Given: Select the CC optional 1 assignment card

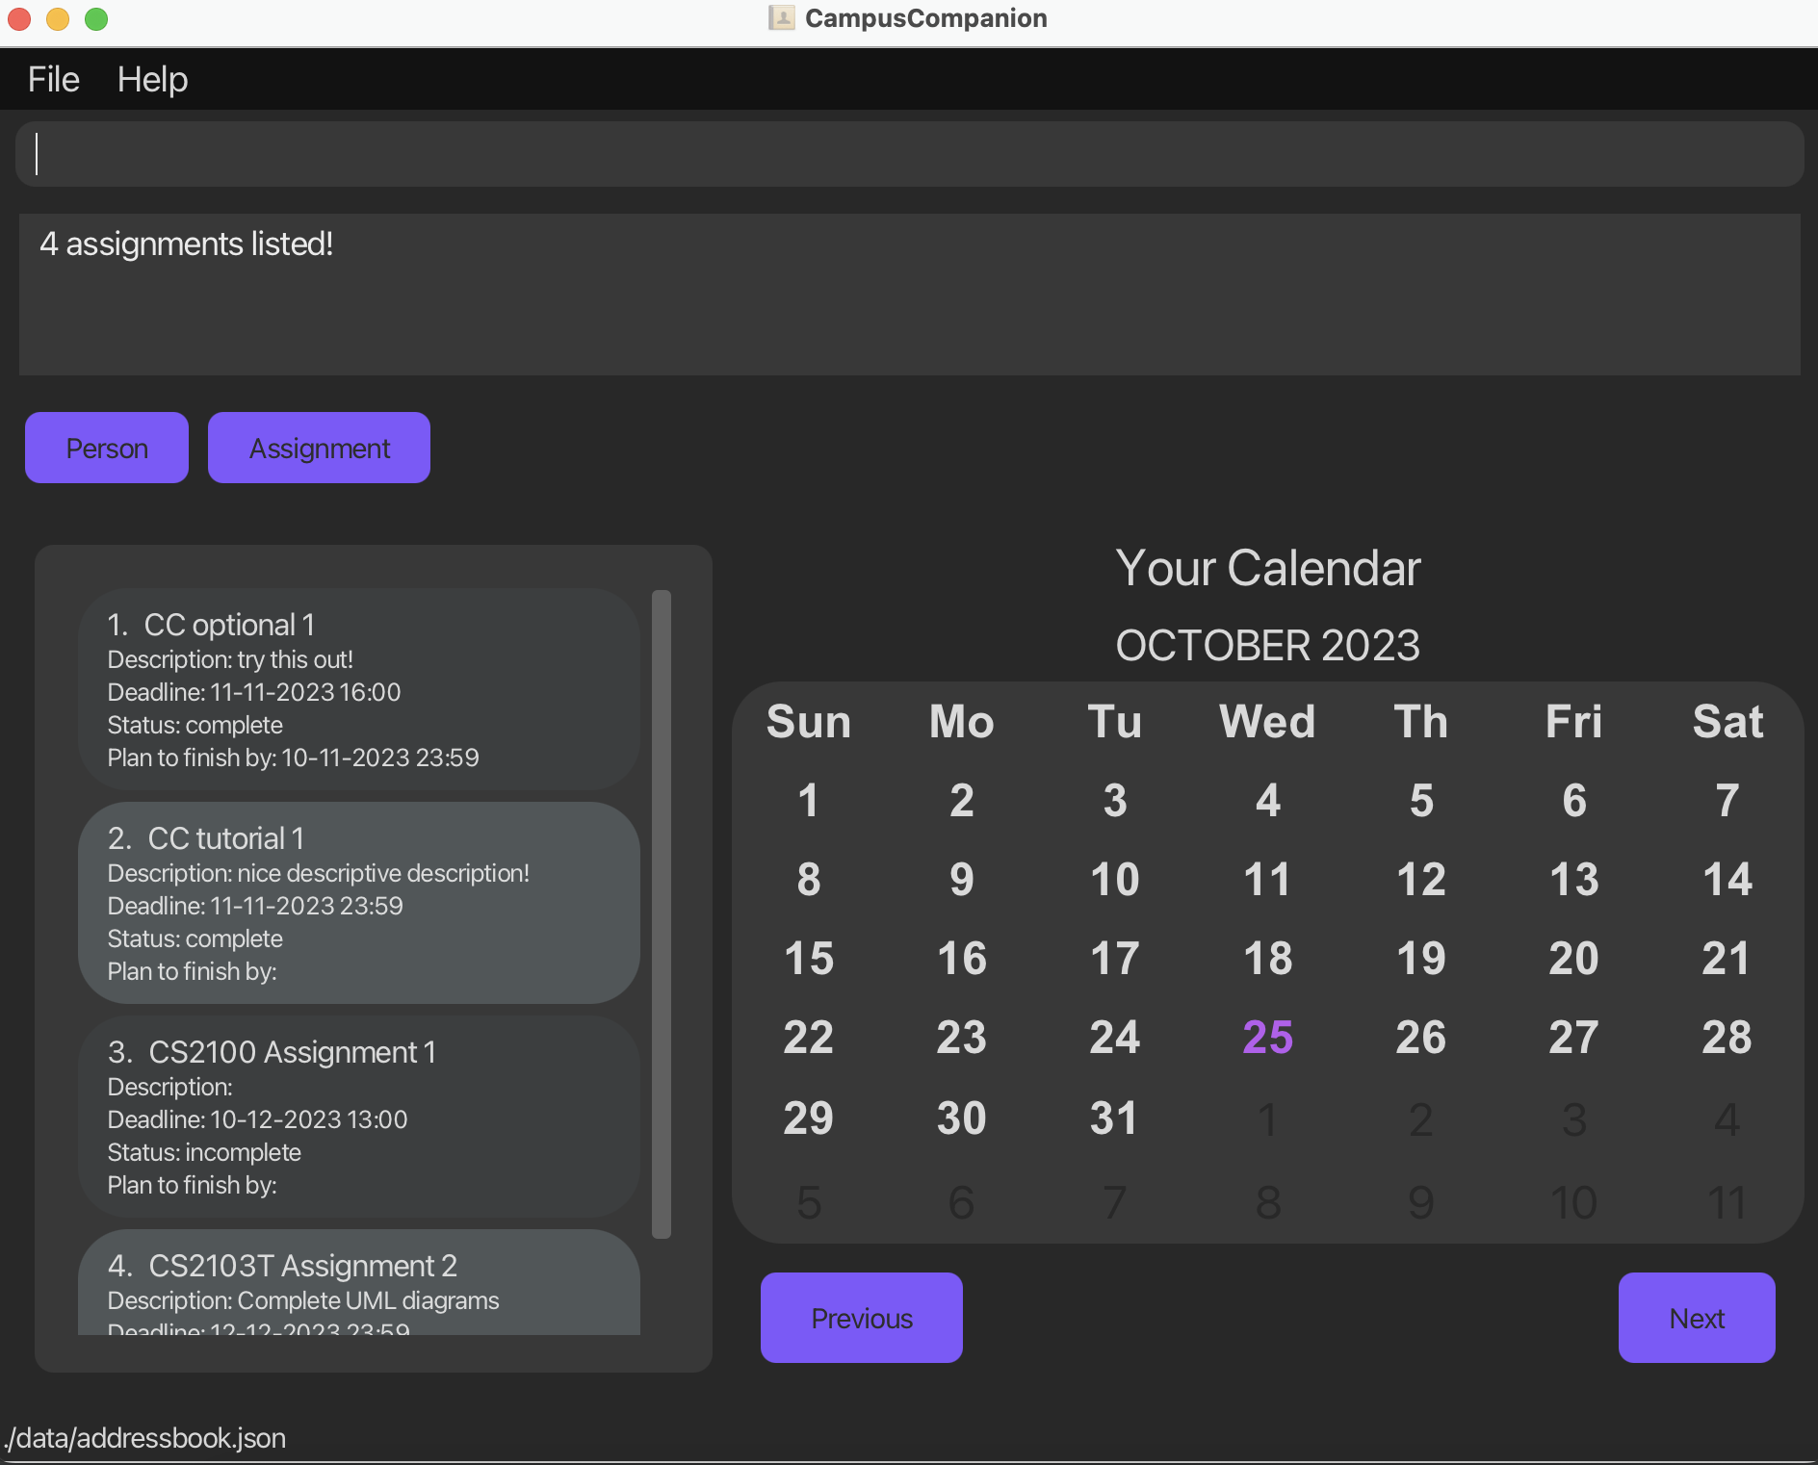Looking at the screenshot, I should [x=359, y=689].
